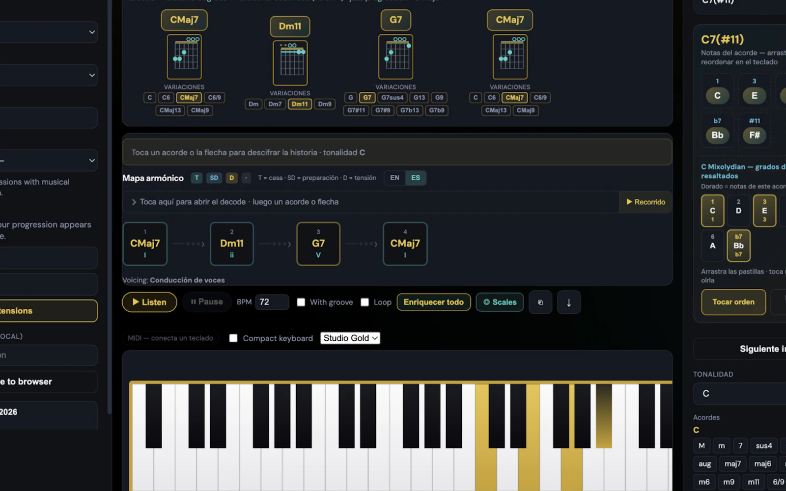This screenshot has width=786, height=491.
Task: Open the Dm11 guitar chord diagram
Action: (x=290, y=63)
